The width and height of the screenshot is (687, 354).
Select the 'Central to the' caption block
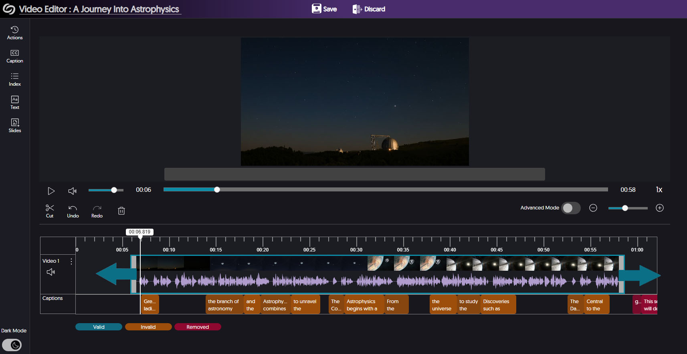596,305
